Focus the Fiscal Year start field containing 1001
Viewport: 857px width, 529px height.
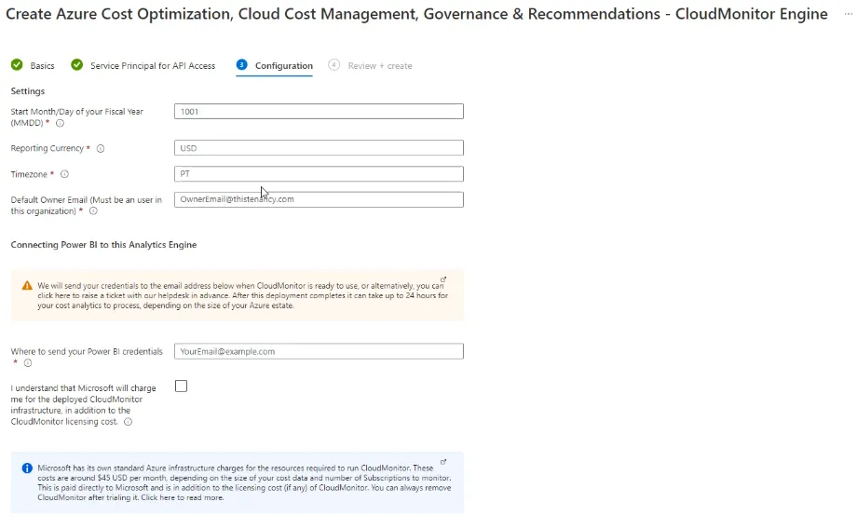(319, 112)
